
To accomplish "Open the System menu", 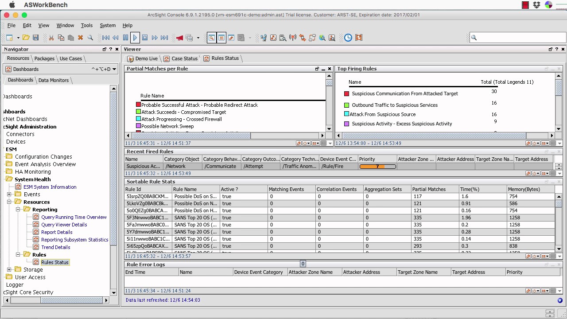I will click(x=108, y=26).
